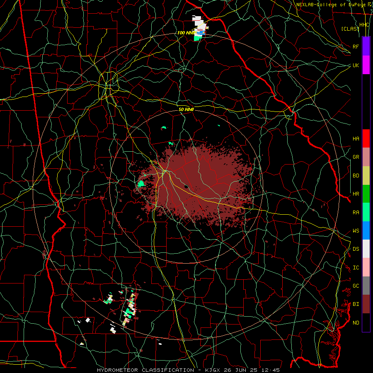Click the RA legend label text

pos(356,213)
